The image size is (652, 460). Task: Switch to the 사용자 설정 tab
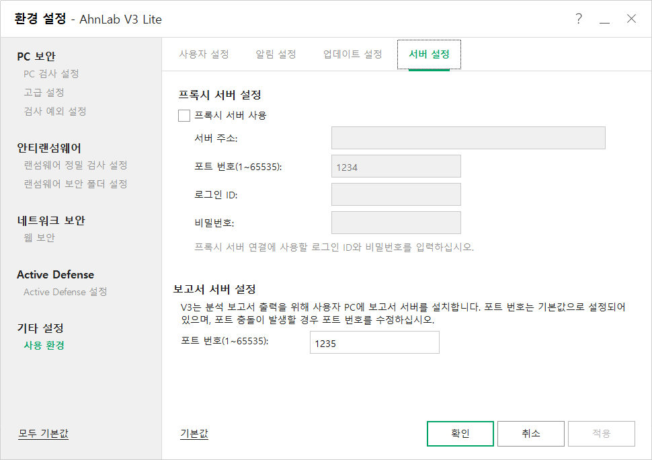click(204, 54)
